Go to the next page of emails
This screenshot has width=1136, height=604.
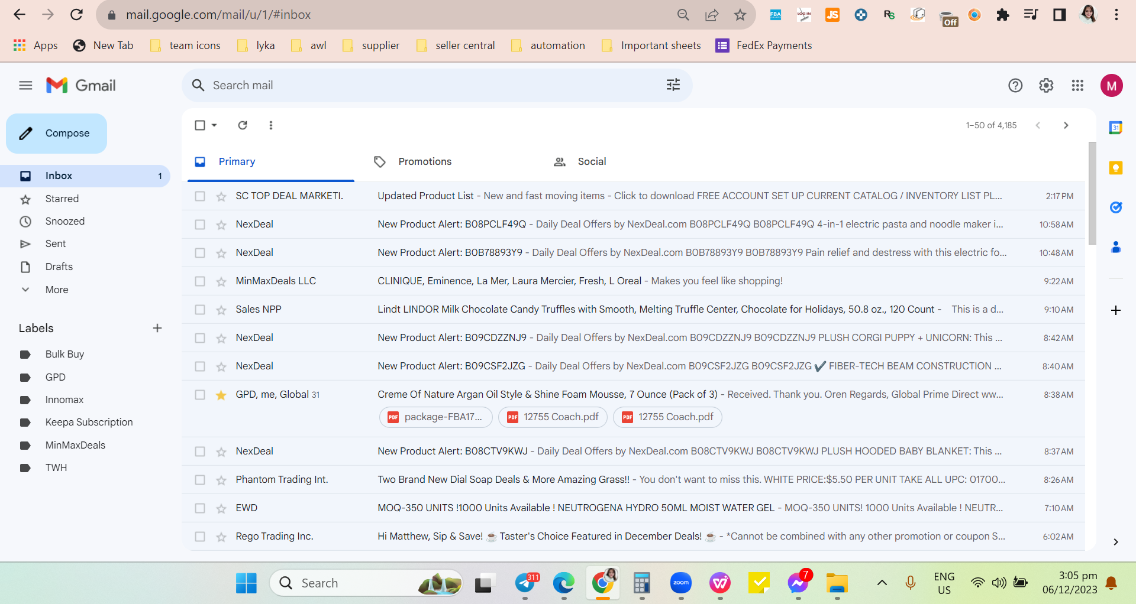click(1066, 125)
